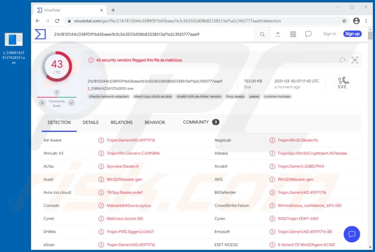Click the file name below the hash

click(111, 88)
